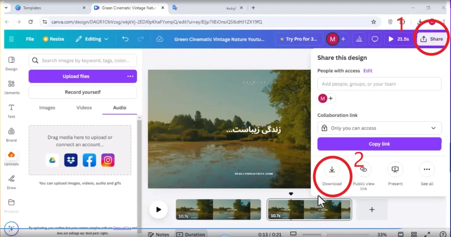Click the Copy link button
Image resolution: width=451 pixels, height=237 pixels.
pos(379,144)
